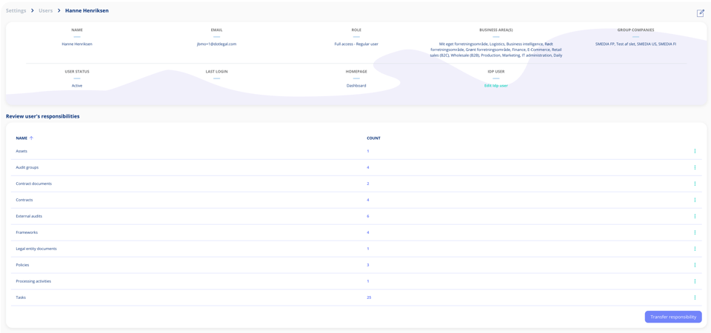Click the Transfer responsibility button
Screen dimensions: 711x333
click(673, 317)
